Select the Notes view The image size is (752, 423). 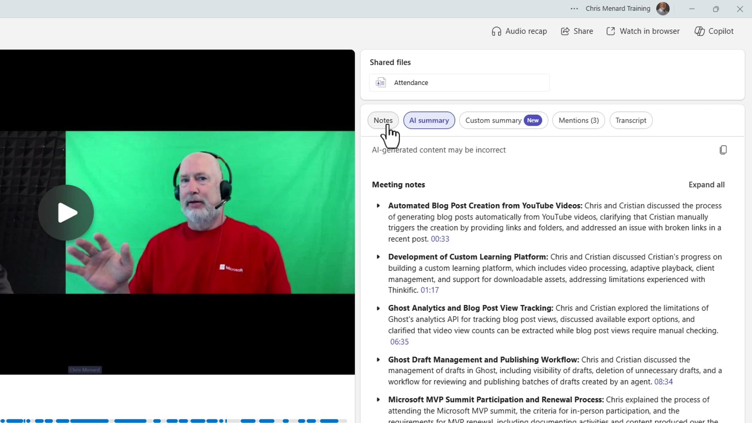[x=383, y=120]
